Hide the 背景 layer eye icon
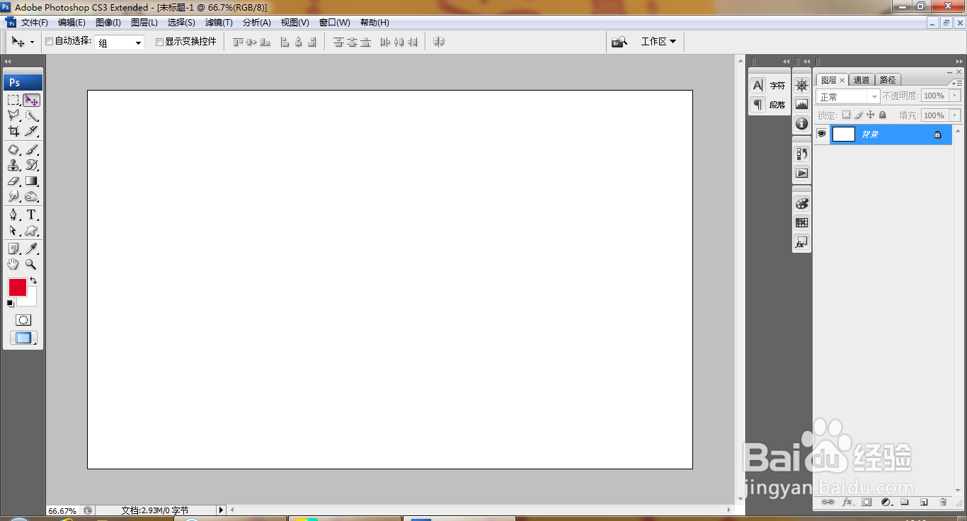The image size is (967, 521). point(821,134)
